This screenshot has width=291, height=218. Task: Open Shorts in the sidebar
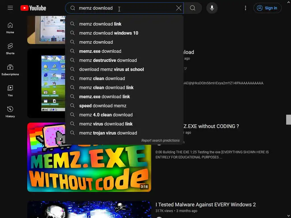(x=10, y=49)
